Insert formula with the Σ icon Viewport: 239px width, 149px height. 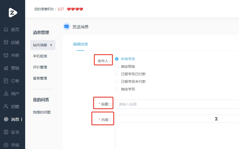pyautogui.click(x=216, y=119)
